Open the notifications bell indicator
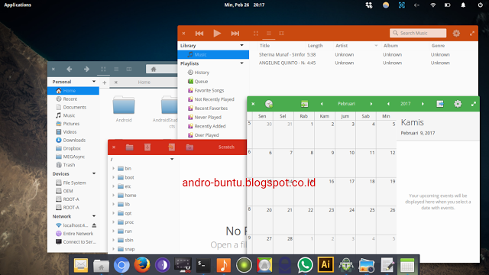Screen dimensions: 489x275 point(463,5)
